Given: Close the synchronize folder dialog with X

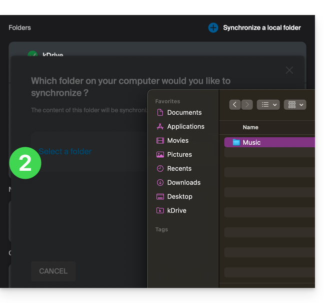Looking at the screenshot, I should [x=289, y=70].
